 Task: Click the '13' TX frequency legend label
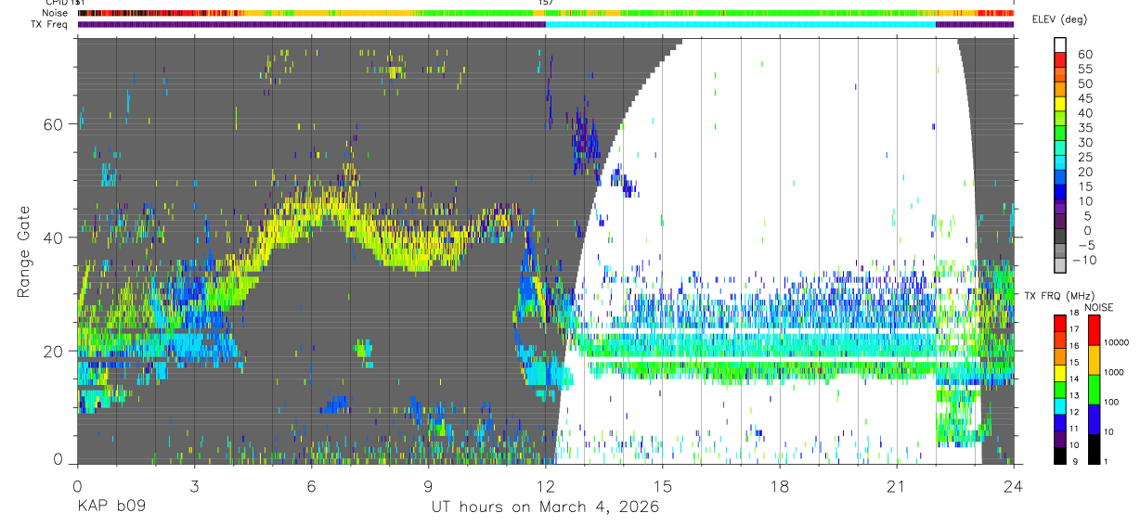1075,396
